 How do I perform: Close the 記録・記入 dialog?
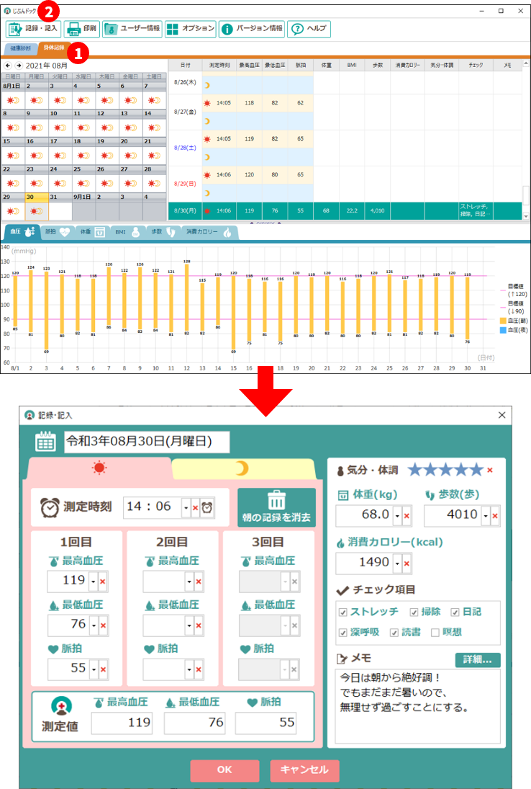pyautogui.click(x=502, y=415)
